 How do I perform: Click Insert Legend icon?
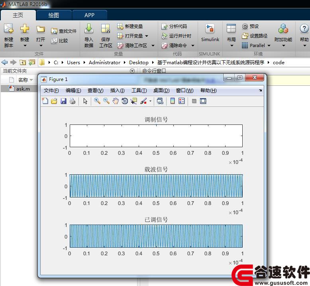pos(181,101)
